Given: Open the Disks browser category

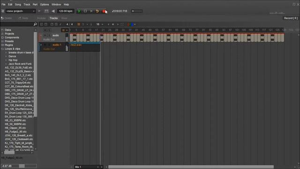Looking at the screenshot, I should (8, 30).
